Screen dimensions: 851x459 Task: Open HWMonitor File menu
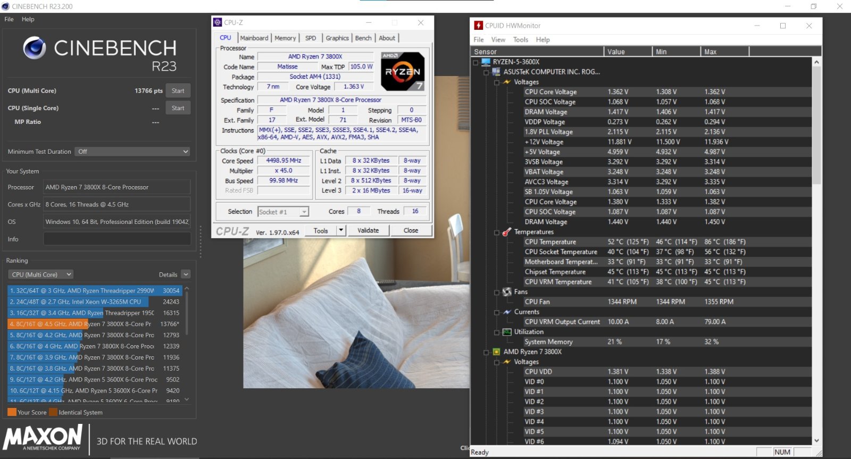[479, 40]
